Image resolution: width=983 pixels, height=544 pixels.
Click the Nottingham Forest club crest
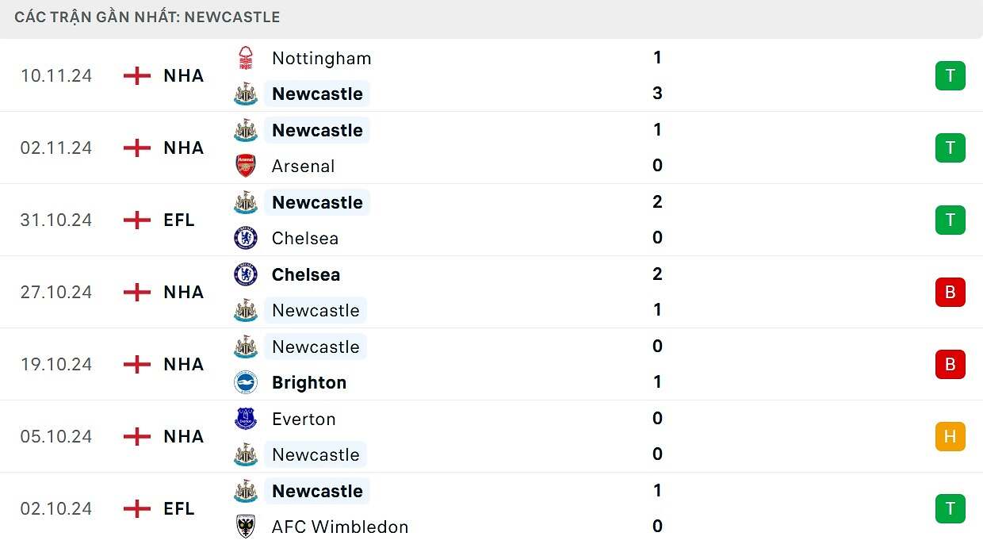(x=246, y=58)
